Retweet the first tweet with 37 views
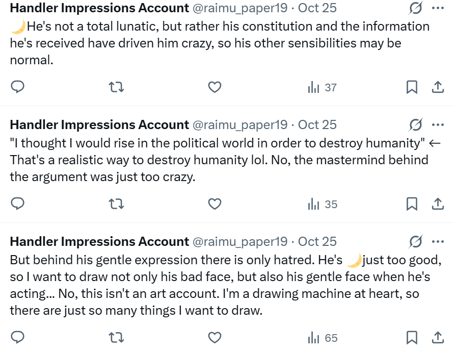 click(117, 87)
